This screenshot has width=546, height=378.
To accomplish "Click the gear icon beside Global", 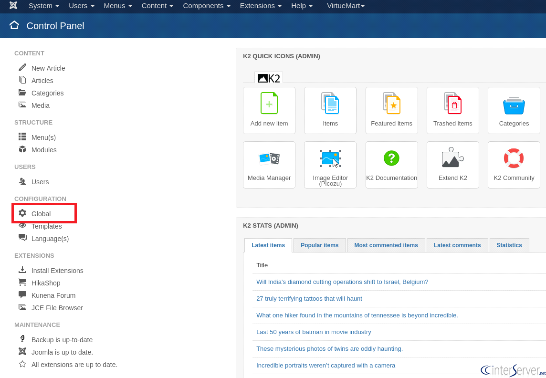I will tap(22, 213).
